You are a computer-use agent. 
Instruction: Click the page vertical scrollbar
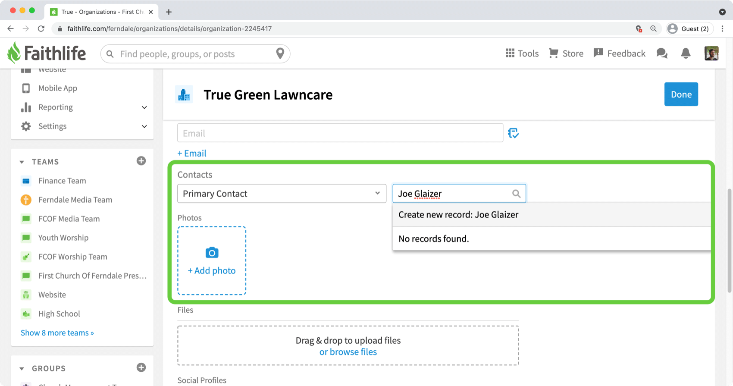click(x=729, y=241)
